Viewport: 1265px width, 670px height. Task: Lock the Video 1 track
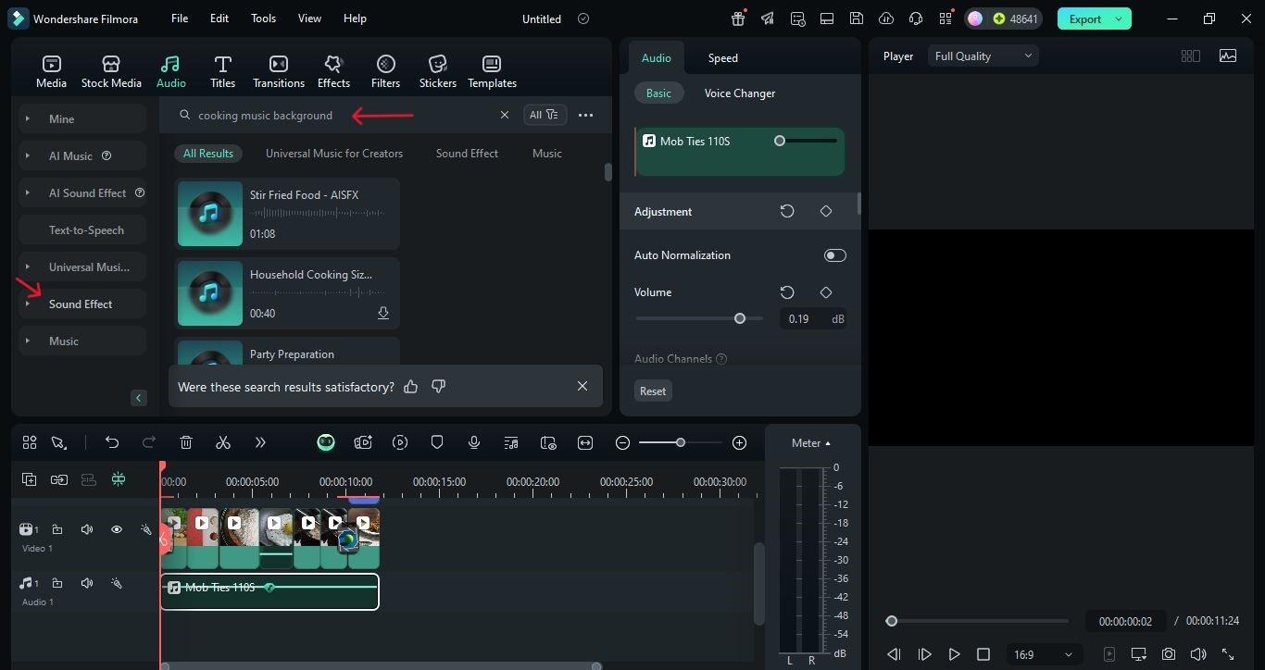(57, 529)
